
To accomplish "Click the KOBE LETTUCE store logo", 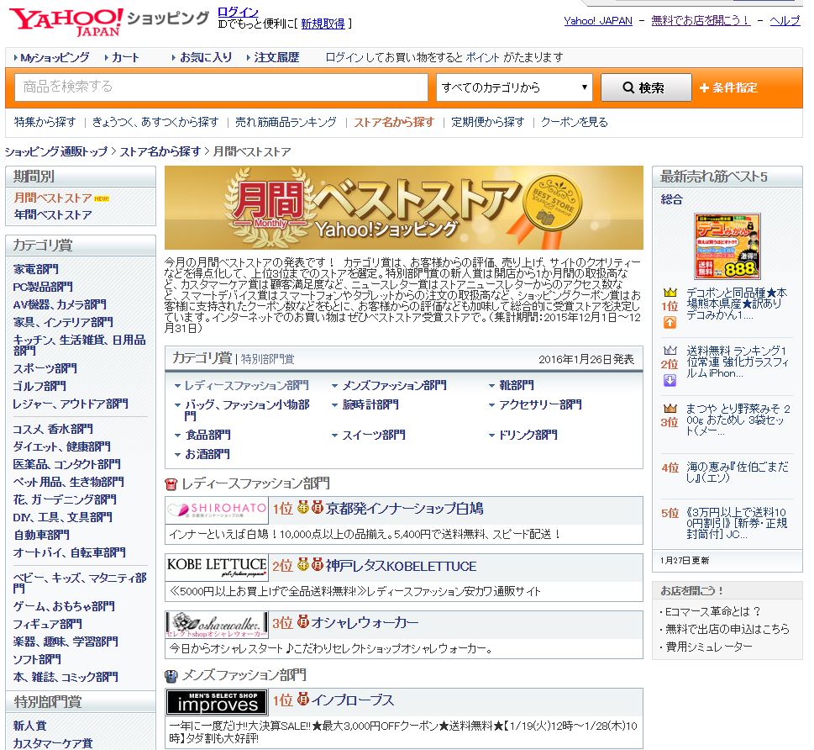I will tap(217, 567).
